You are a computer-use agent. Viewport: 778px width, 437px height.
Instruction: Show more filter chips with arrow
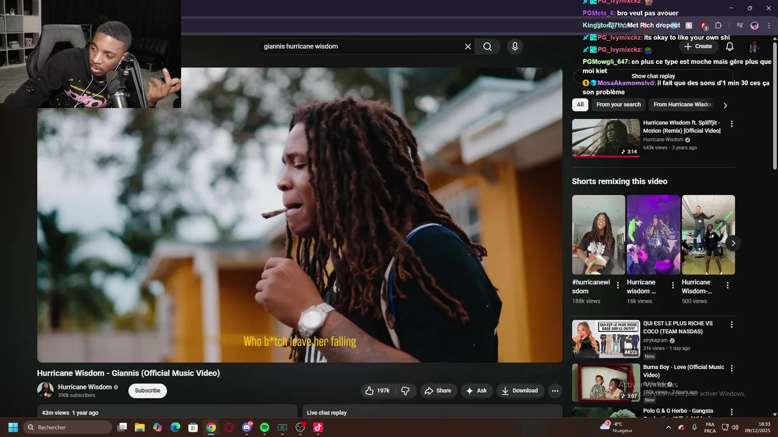pos(725,105)
